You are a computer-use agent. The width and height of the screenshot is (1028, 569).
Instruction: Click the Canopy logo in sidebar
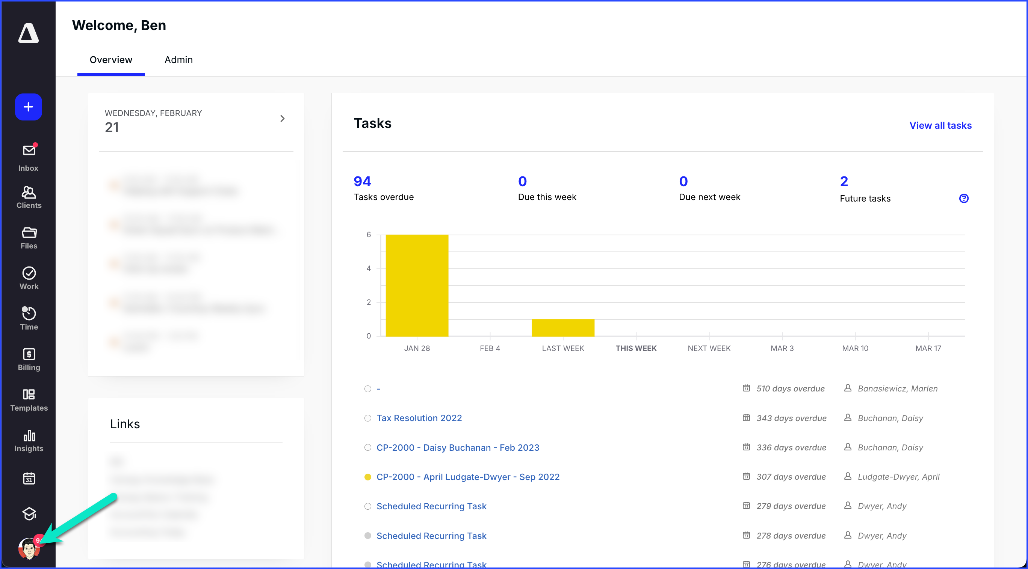pos(28,33)
